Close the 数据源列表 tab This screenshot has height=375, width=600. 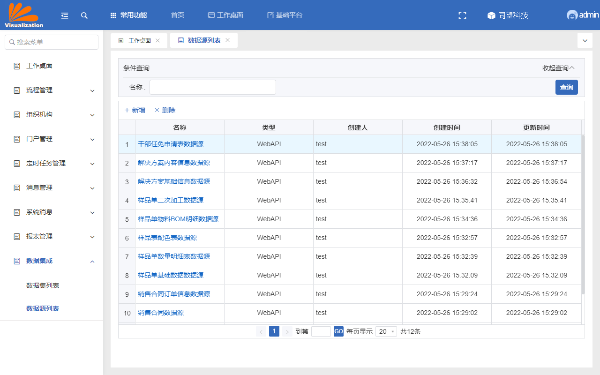[x=227, y=40]
